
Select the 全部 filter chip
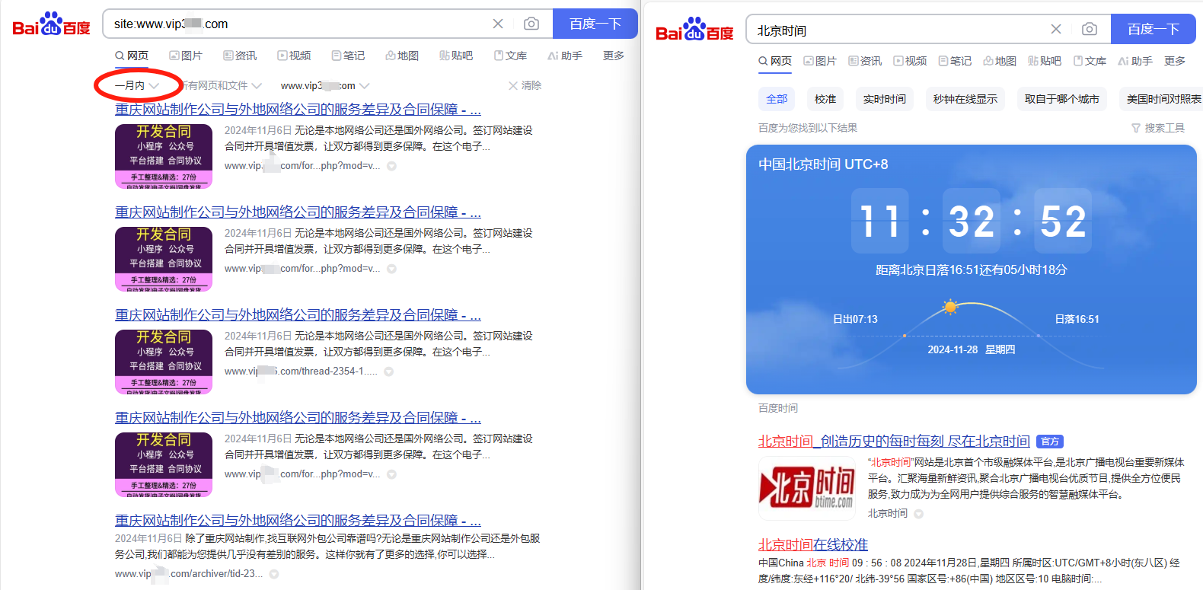click(x=777, y=99)
